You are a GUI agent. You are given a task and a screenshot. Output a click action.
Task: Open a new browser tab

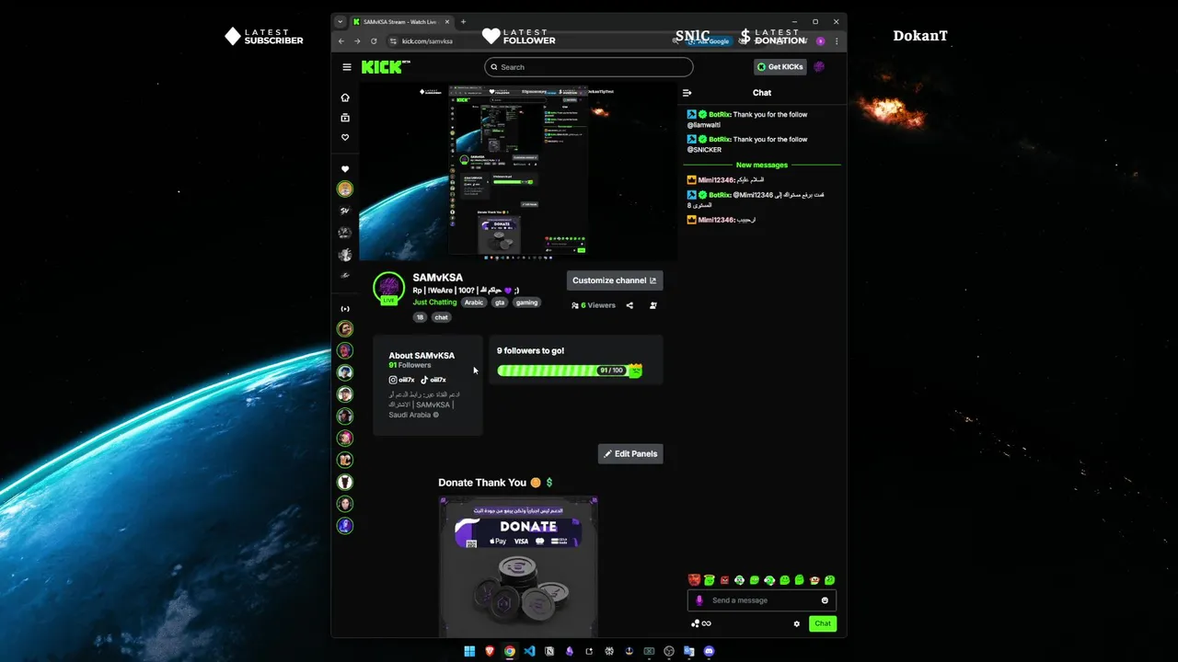point(463,21)
